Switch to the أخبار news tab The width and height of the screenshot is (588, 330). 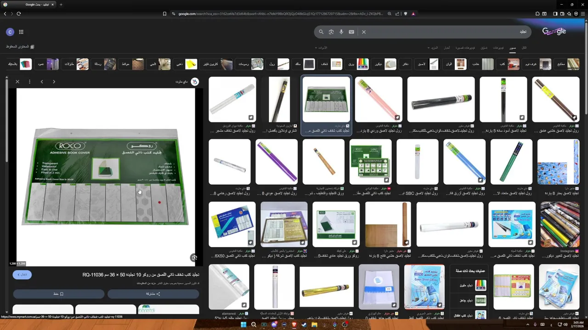click(x=447, y=48)
